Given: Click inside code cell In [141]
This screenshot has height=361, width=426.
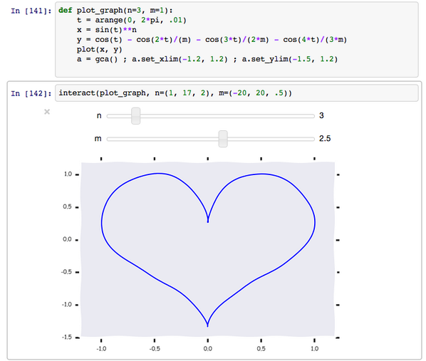Looking at the screenshot, I should 237,40.
